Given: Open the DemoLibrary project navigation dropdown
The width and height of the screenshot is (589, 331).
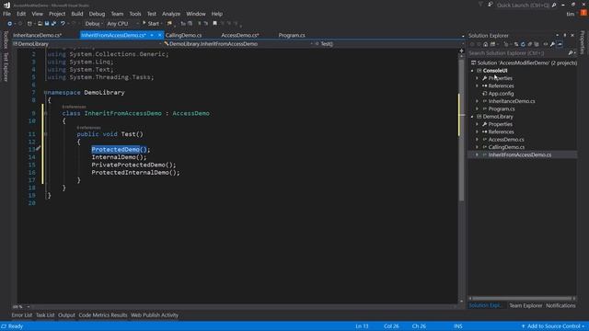Looking at the screenshot, I should pyautogui.click(x=87, y=44).
